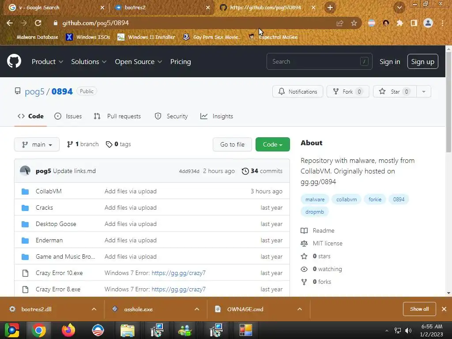The height and width of the screenshot is (339, 452).
Task: Open the tab search chevron button
Action: click(x=399, y=8)
